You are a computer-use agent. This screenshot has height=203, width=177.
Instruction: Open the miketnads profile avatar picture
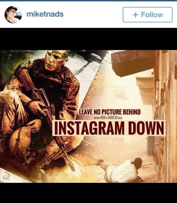13,15
